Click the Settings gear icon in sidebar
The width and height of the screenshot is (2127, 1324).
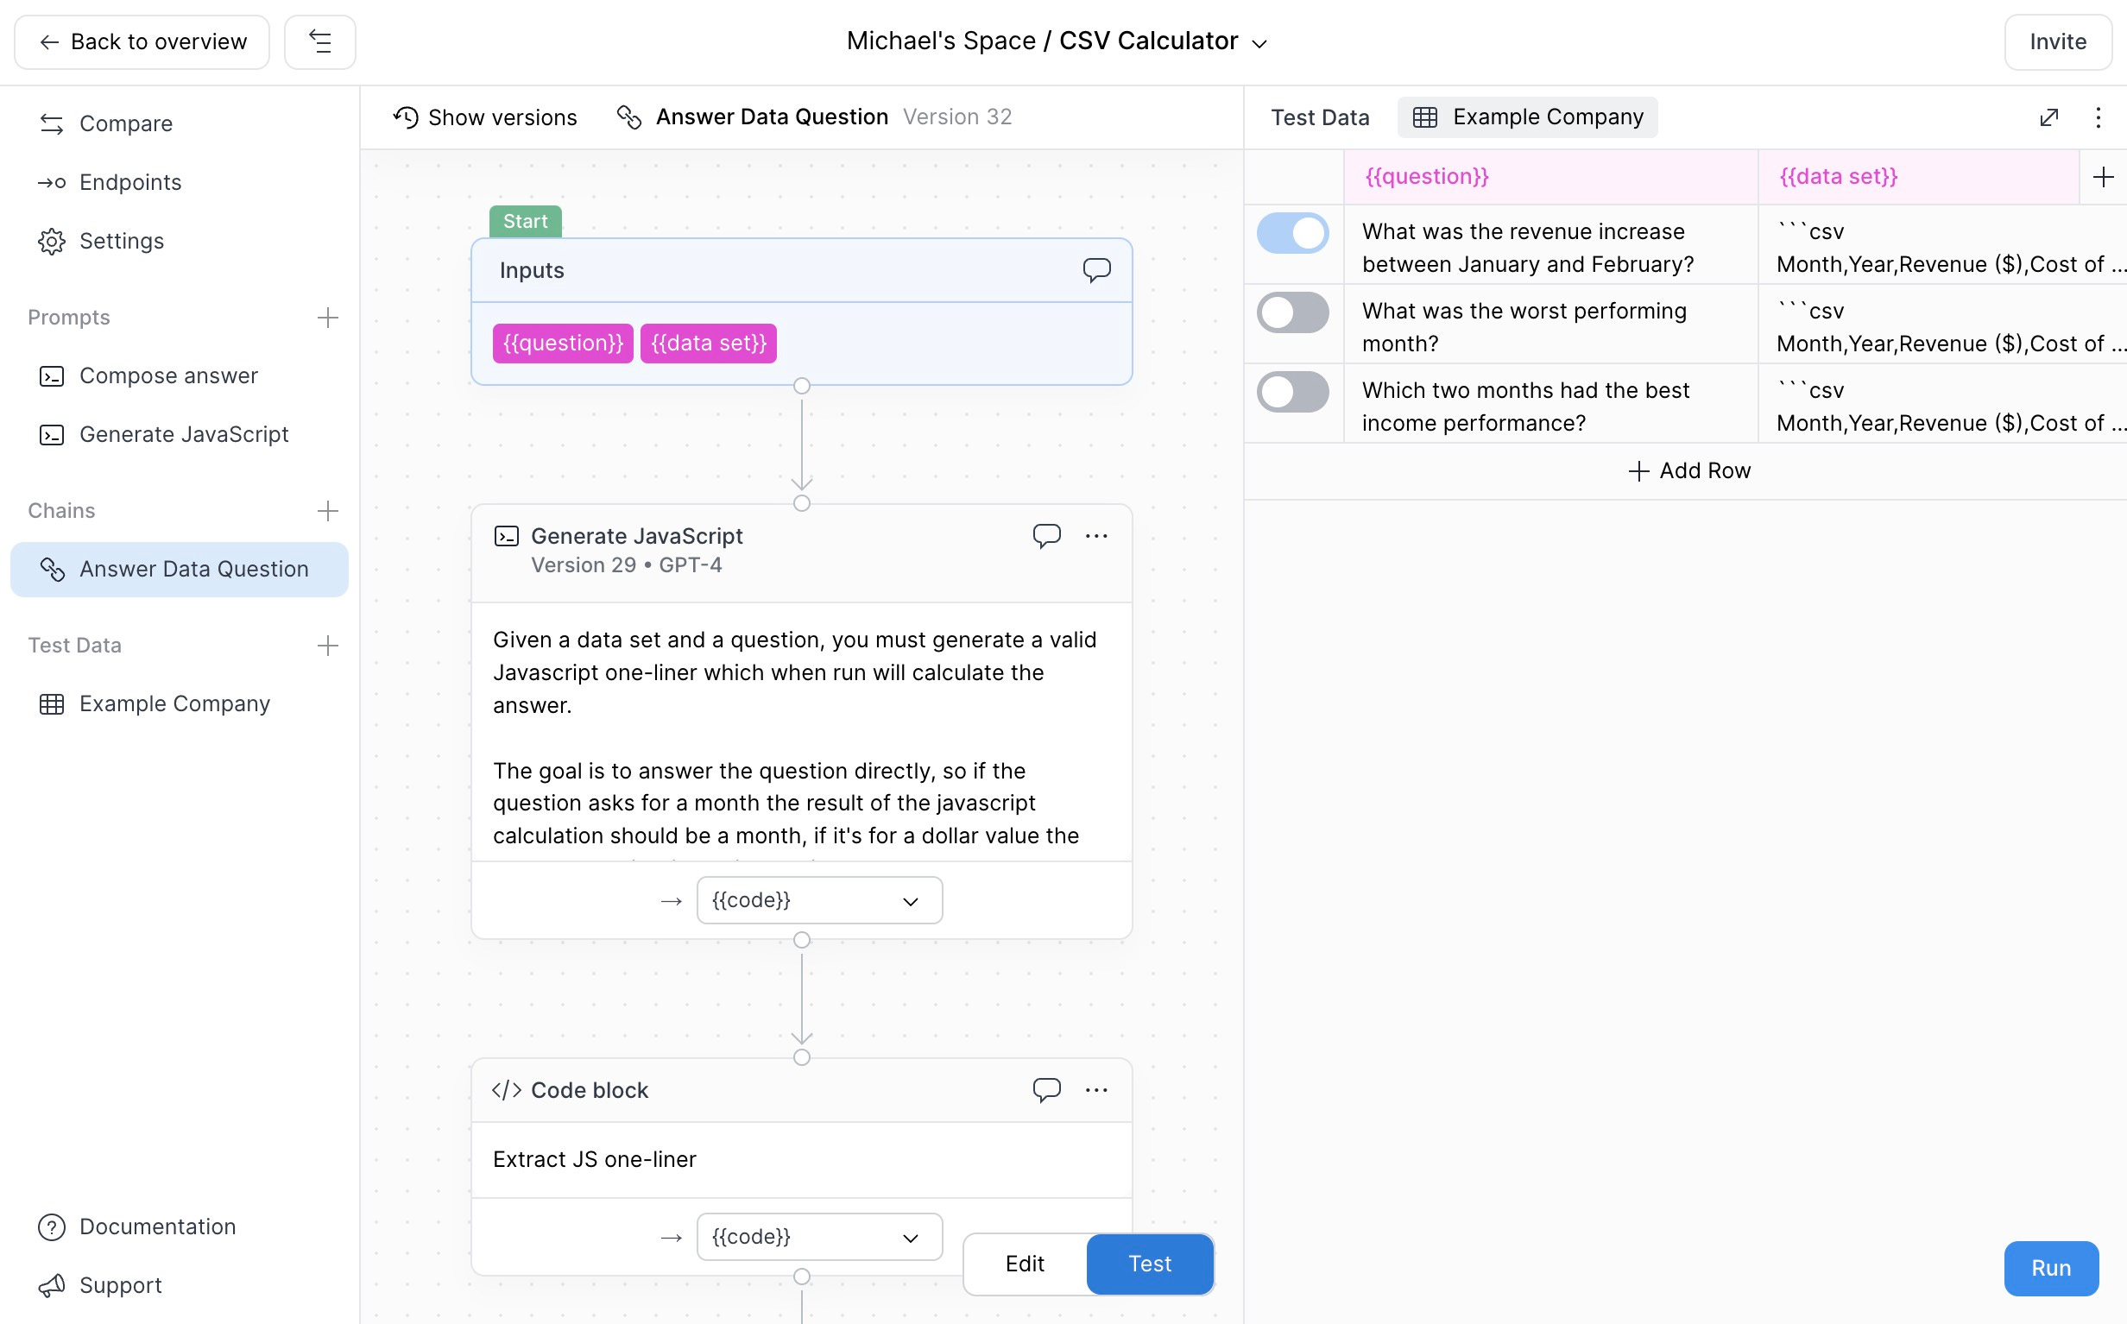click(52, 241)
